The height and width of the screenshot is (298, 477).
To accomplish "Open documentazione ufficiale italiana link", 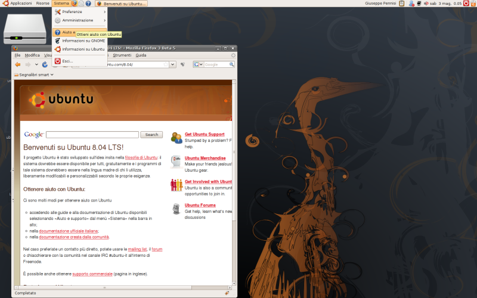I will tap(69, 231).
